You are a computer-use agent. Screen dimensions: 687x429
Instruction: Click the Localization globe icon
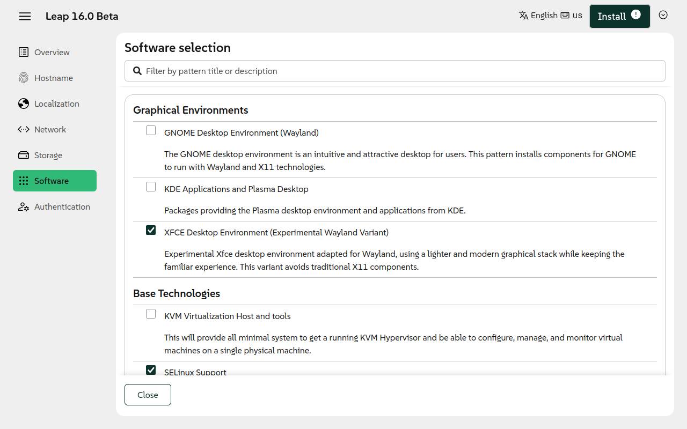point(24,103)
